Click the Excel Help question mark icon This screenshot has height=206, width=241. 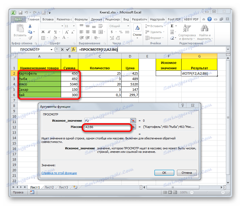pyautogui.click(x=209, y=19)
